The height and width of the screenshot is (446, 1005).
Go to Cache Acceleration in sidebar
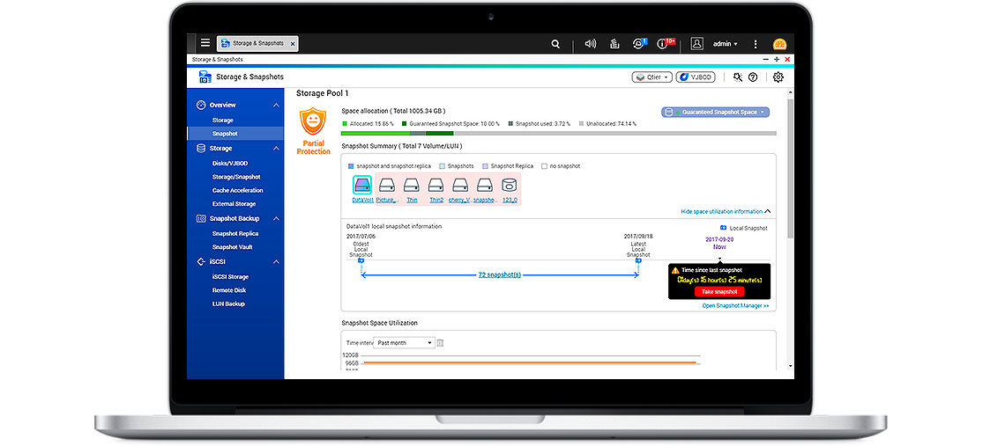[x=237, y=190]
